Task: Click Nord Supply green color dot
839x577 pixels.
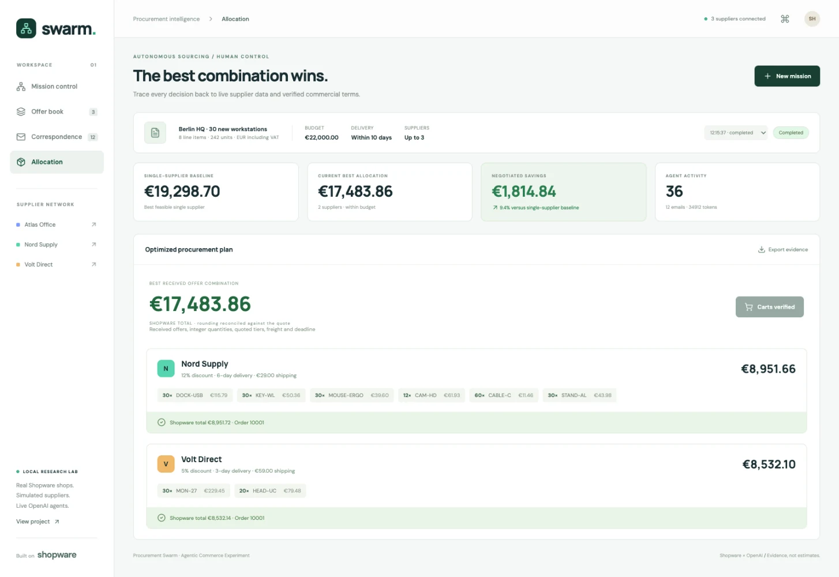Action: tap(18, 245)
